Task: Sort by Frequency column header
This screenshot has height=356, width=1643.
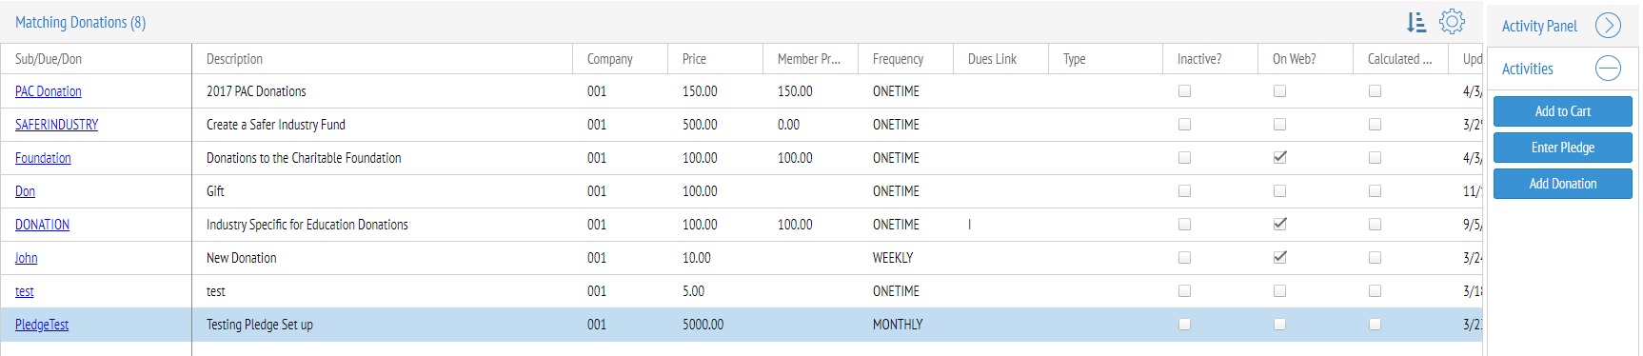Action: (x=905, y=59)
